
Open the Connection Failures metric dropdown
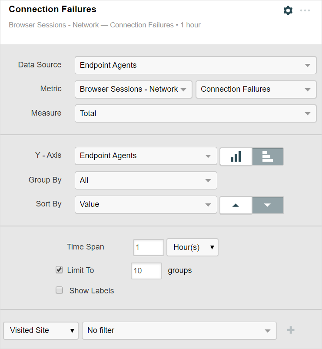pos(256,89)
